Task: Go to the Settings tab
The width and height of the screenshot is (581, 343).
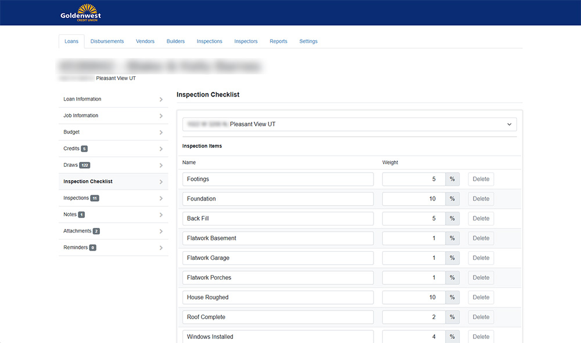Action: 308,41
